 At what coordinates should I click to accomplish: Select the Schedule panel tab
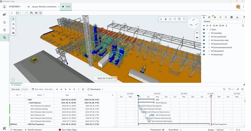point(16,85)
